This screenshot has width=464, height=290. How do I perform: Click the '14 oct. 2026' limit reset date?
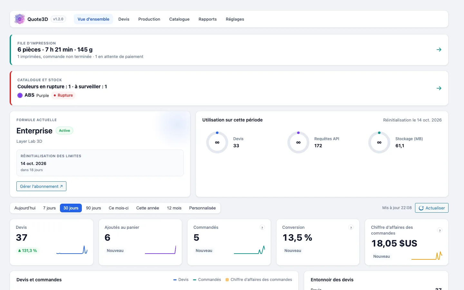click(x=34, y=163)
